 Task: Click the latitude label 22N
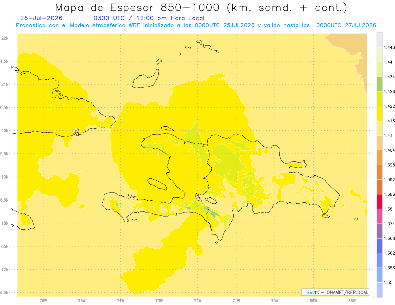coord(6,38)
